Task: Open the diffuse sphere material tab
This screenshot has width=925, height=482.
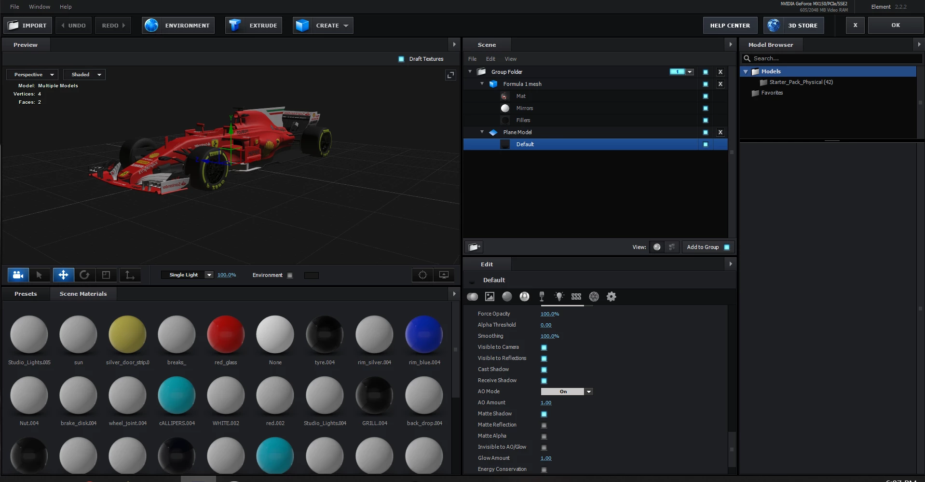Action: [507, 297]
